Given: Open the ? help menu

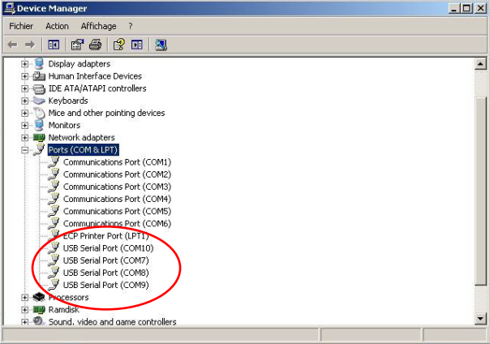Looking at the screenshot, I should (130, 26).
